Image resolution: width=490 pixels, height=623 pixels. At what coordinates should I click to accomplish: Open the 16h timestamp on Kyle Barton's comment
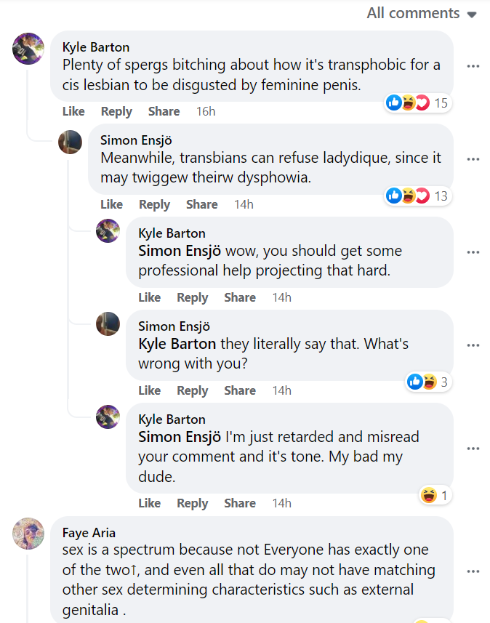[x=206, y=111]
